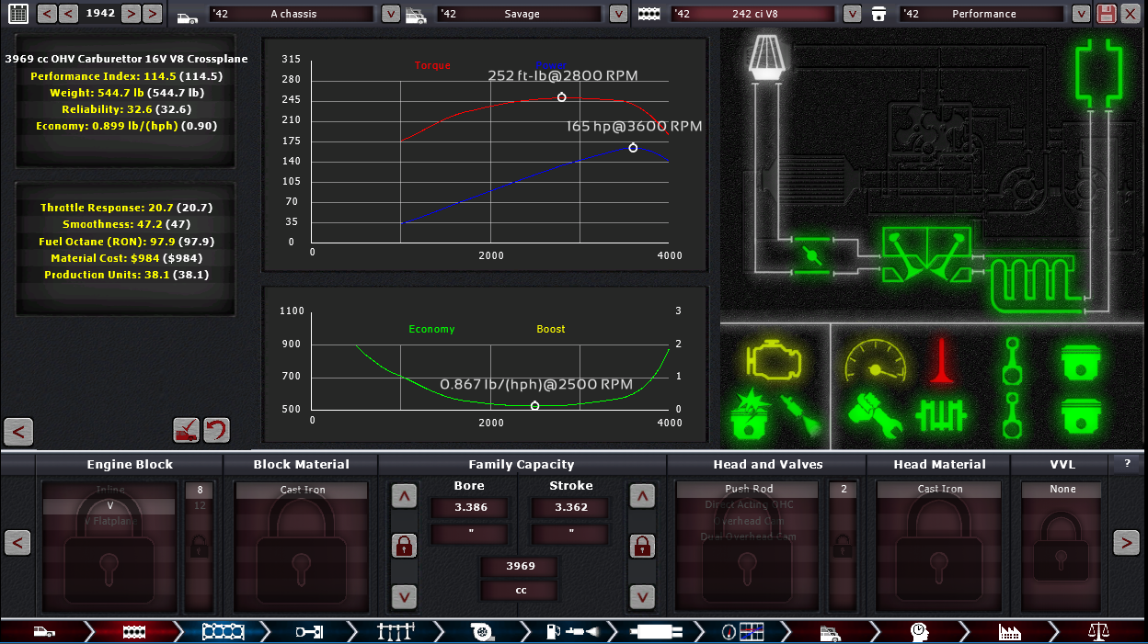Open the '242 ci V8' engine dropdown
Screen dimensions: 1148x644
coord(853,14)
